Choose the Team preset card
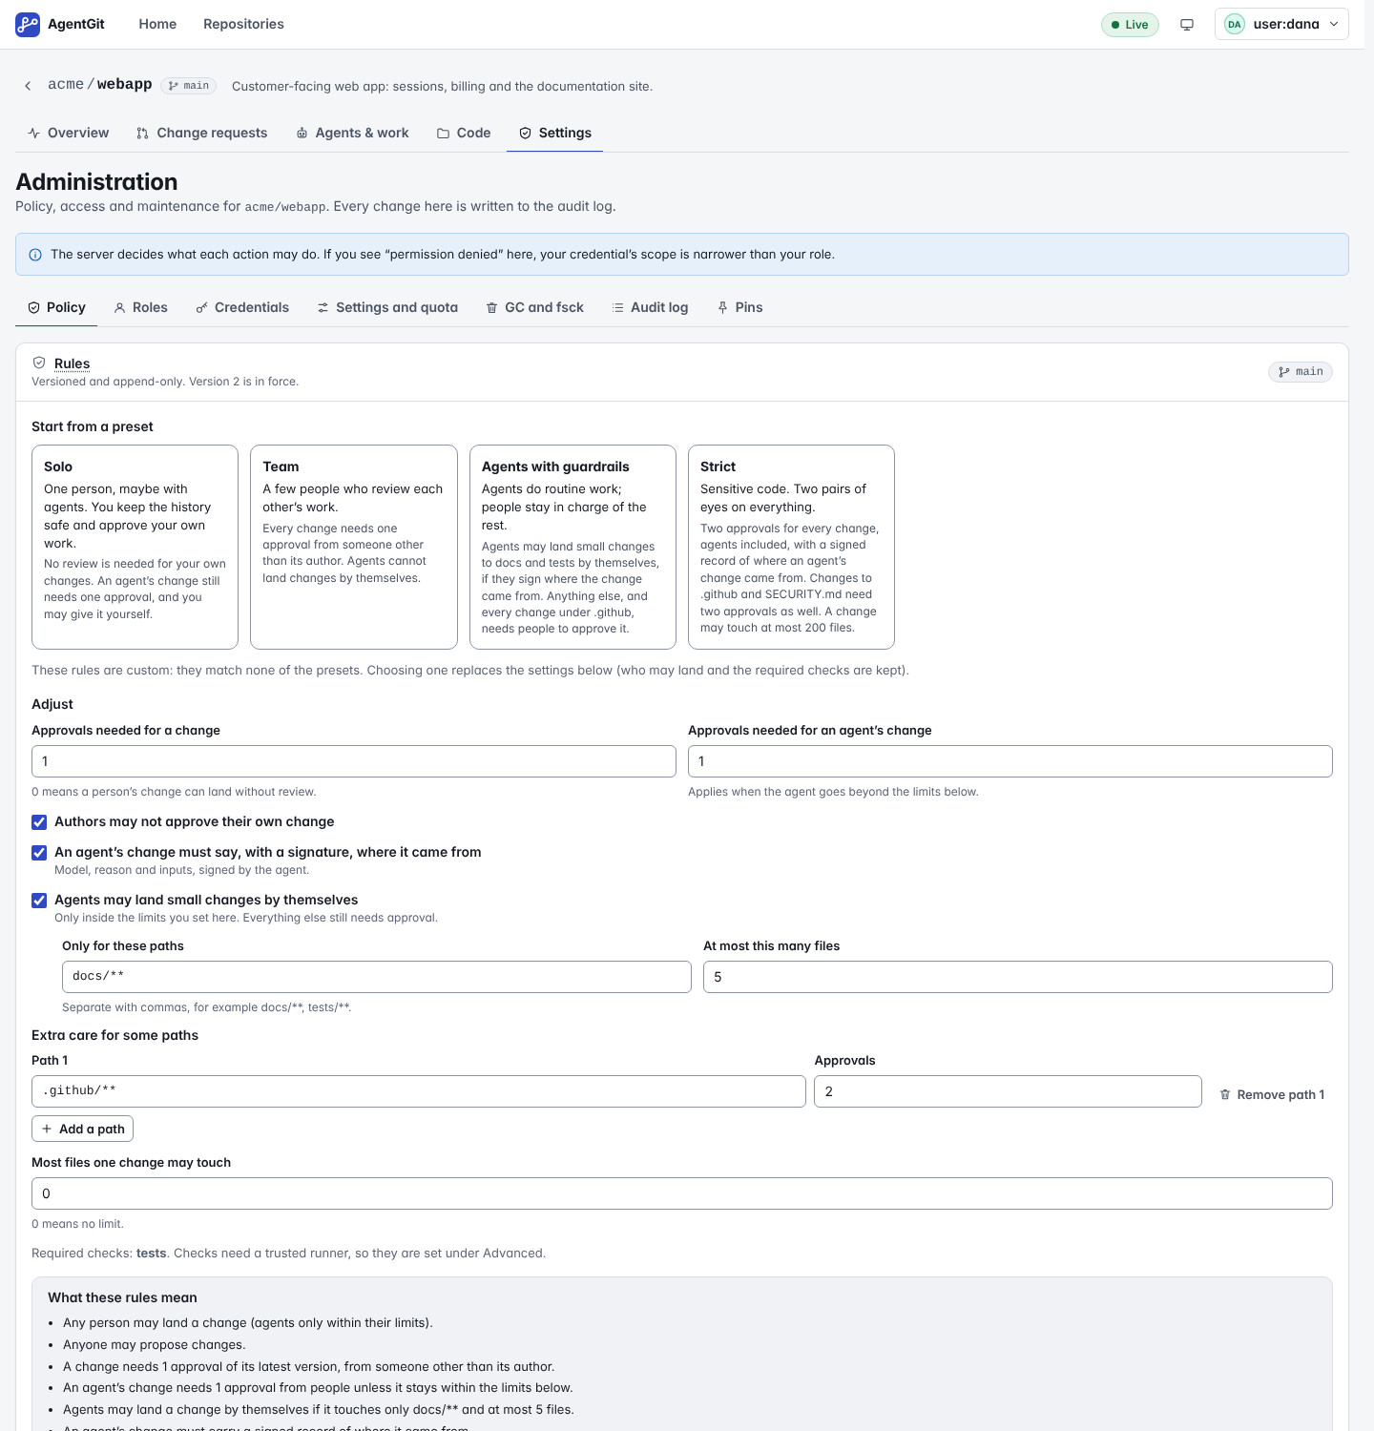 pos(354,547)
